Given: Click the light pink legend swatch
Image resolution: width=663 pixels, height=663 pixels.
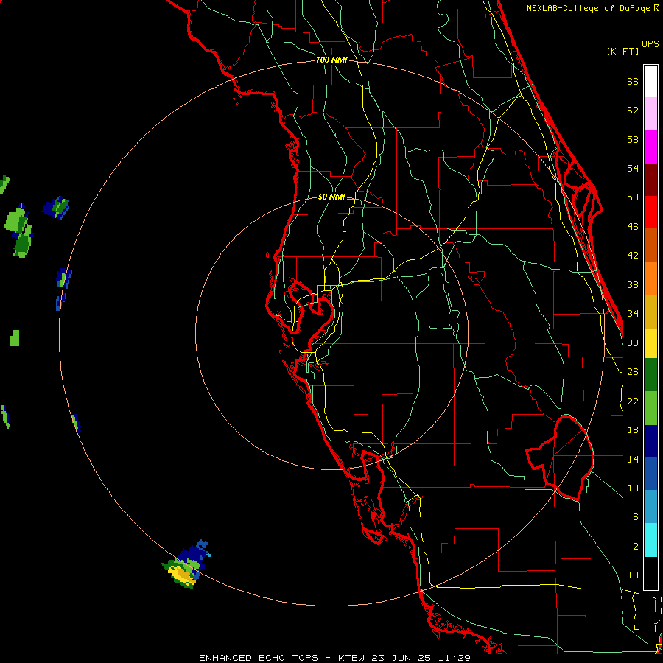Looking at the screenshot, I should tap(650, 113).
